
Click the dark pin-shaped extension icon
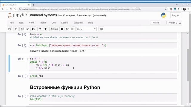[x=179, y=9]
